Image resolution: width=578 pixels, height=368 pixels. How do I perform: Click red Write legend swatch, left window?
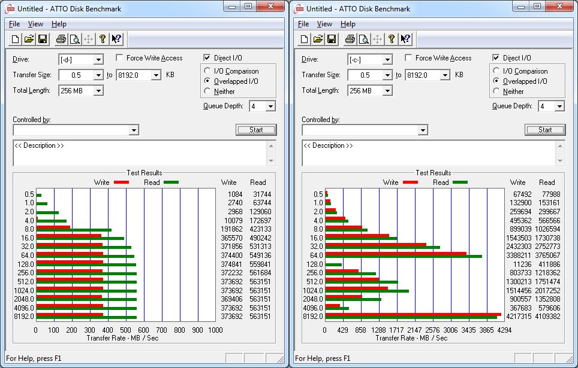[121, 182]
